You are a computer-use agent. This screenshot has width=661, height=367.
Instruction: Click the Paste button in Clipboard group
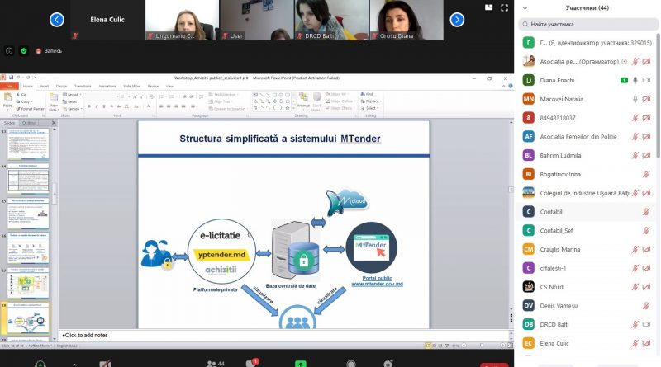(7, 101)
